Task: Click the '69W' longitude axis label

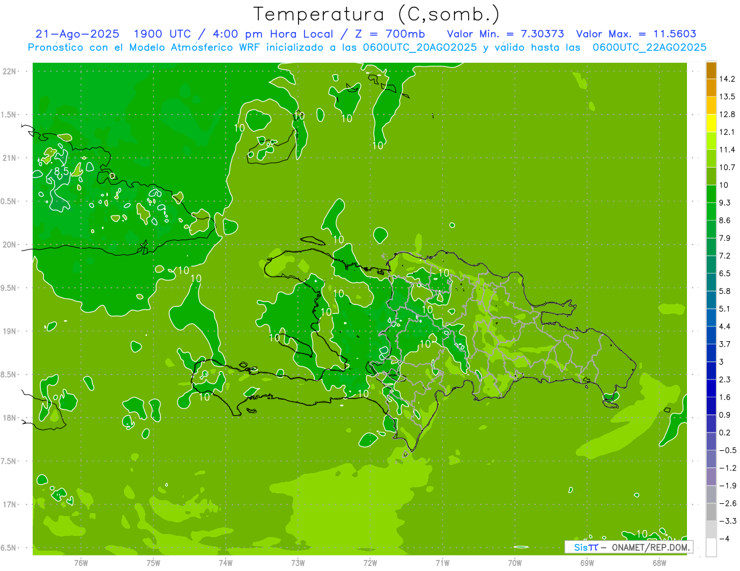Action: (587, 562)
